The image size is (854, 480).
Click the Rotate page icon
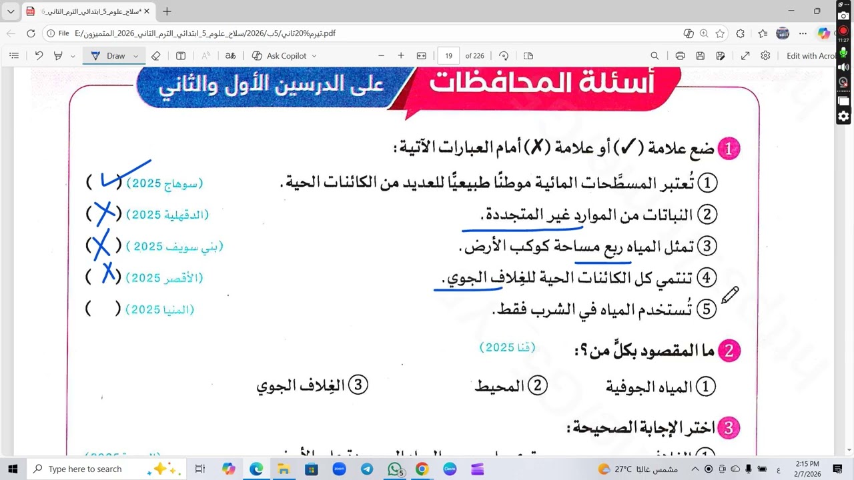tap(504, 56)
